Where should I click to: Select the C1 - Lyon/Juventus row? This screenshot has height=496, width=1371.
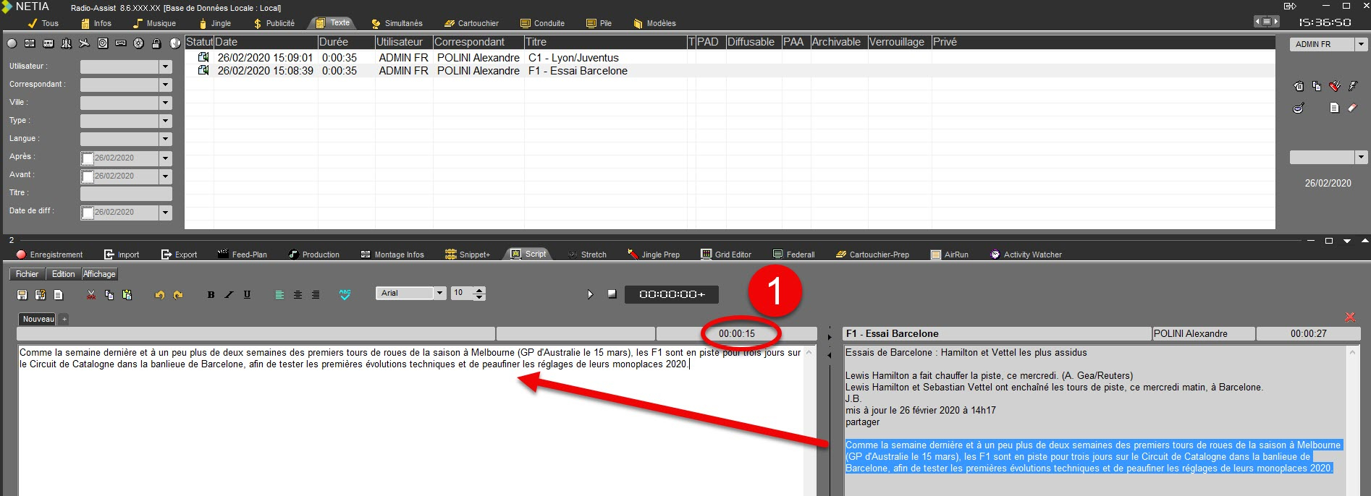point(573,58)
